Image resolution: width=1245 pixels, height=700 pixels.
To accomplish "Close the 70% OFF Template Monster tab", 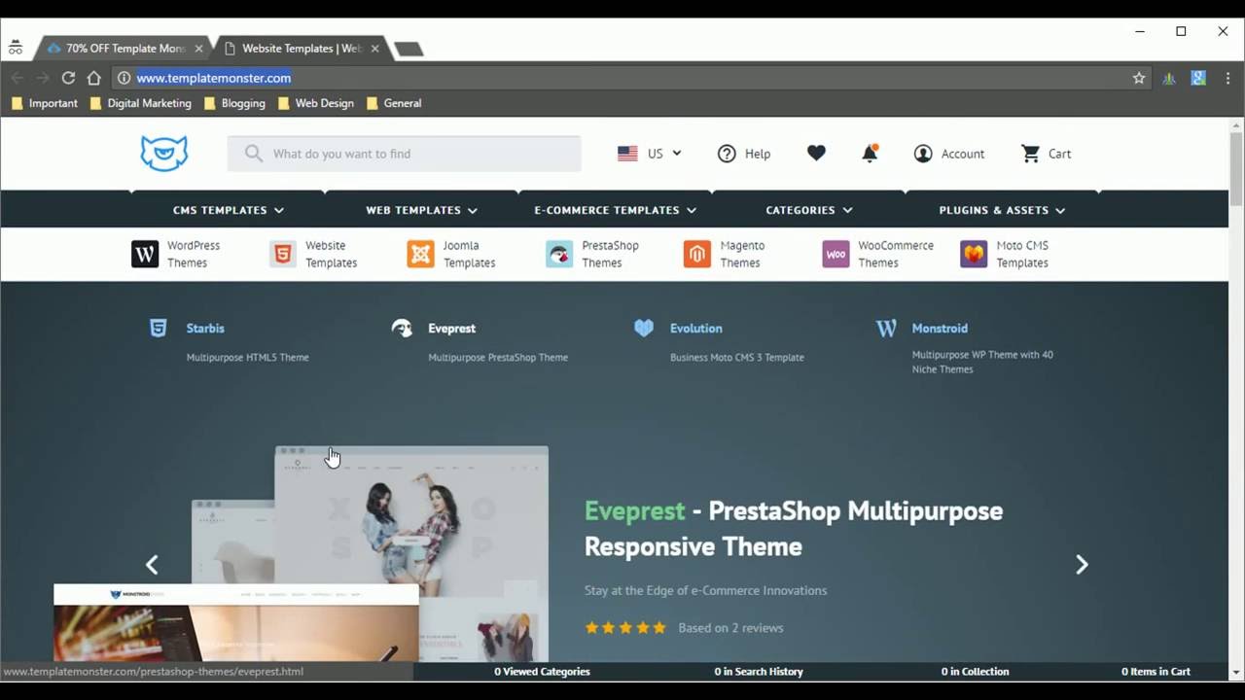I will tap(198, 48).
